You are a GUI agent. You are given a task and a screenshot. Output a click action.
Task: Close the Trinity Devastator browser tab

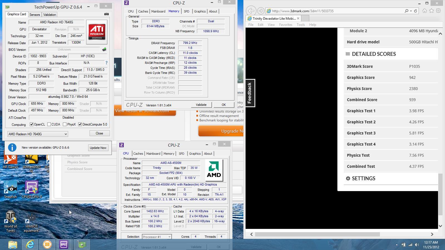click(x=298, y=18)
